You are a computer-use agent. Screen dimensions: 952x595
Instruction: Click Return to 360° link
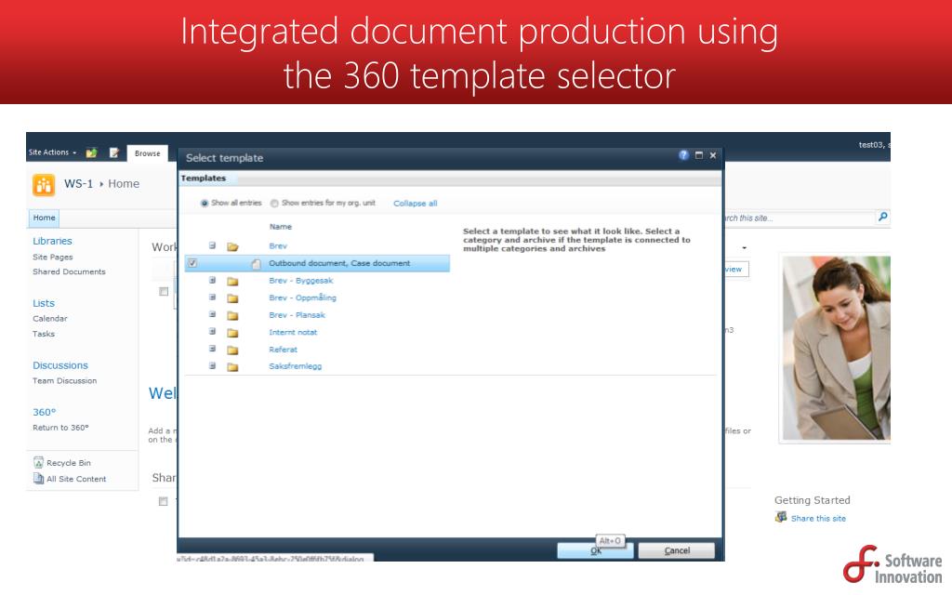[60, 428]
